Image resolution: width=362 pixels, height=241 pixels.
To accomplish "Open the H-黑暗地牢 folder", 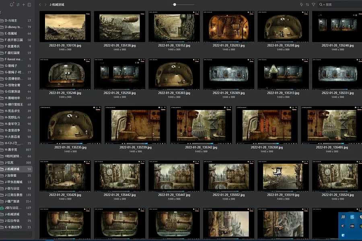I will click(16, 98).
